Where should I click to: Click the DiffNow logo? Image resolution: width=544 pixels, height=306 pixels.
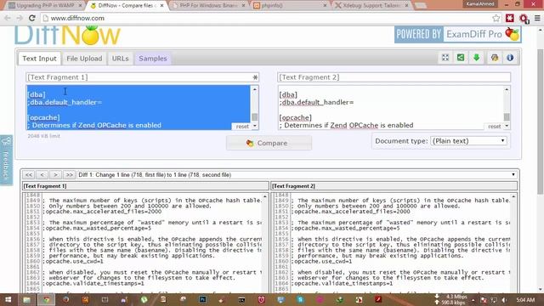point(67,35)
